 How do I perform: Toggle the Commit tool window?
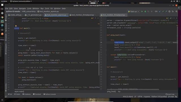[6, 37]
